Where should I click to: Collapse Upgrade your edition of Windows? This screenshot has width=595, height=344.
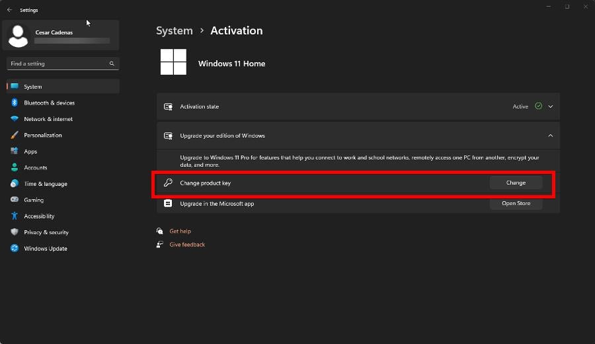550,136
